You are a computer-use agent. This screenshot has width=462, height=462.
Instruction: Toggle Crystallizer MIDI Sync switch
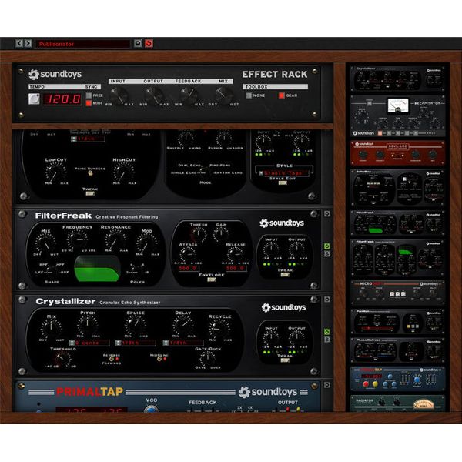coord(159,359)
